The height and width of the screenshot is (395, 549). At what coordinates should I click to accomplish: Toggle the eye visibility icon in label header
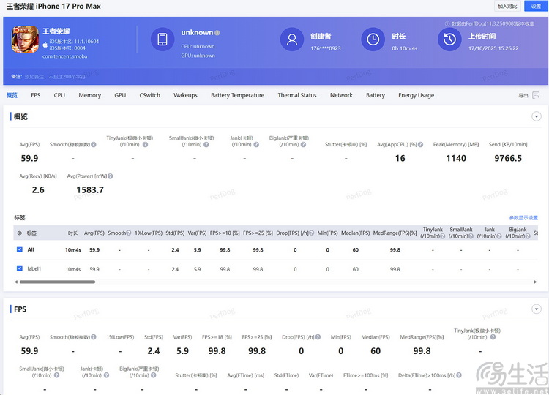pyautogui.click(x=19, y=233)
